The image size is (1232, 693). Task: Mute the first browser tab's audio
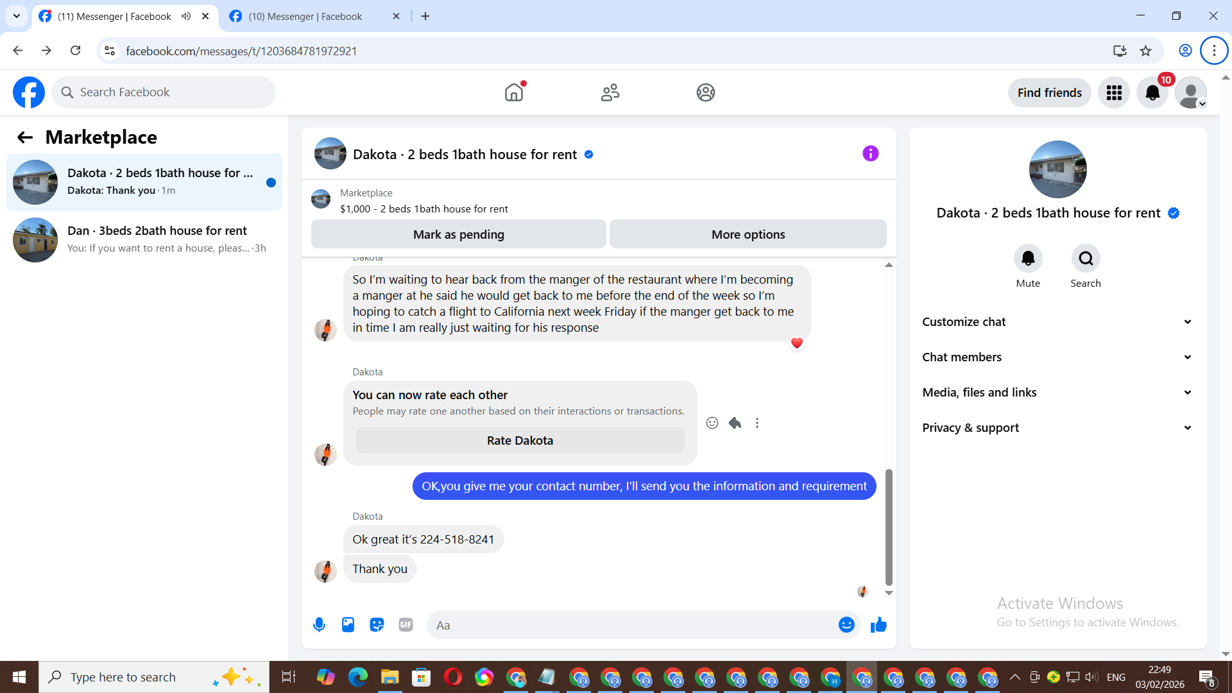(x=186, y=16)
